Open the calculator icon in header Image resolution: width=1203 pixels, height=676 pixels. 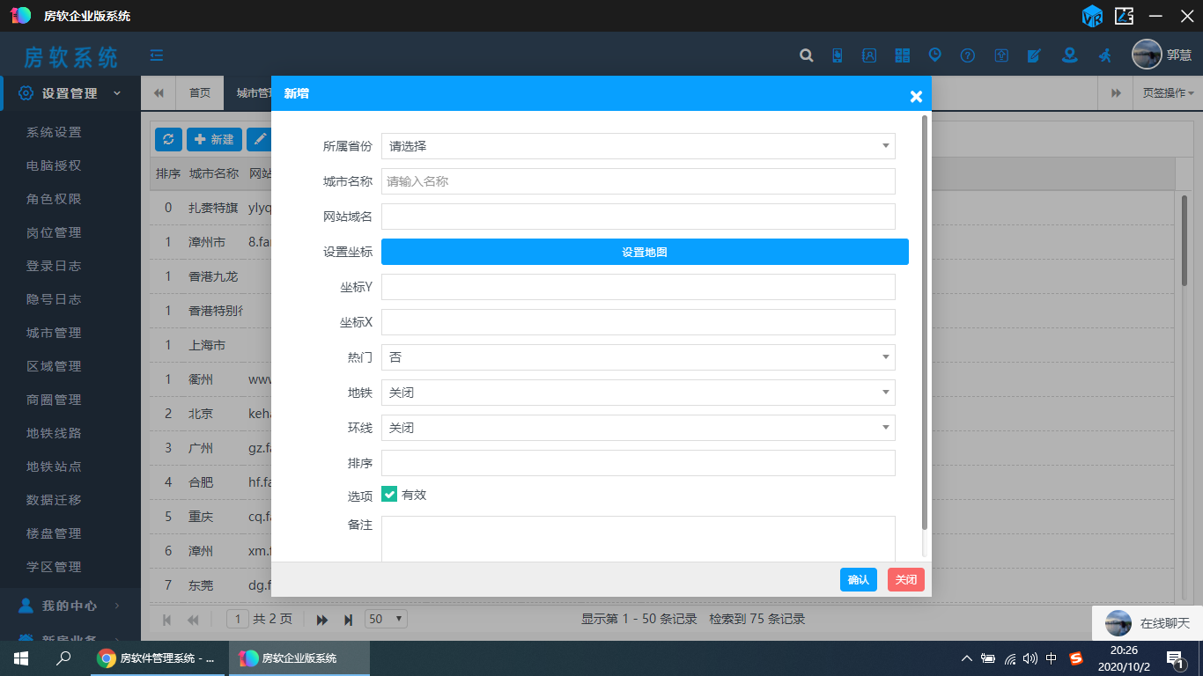[903, 55]
